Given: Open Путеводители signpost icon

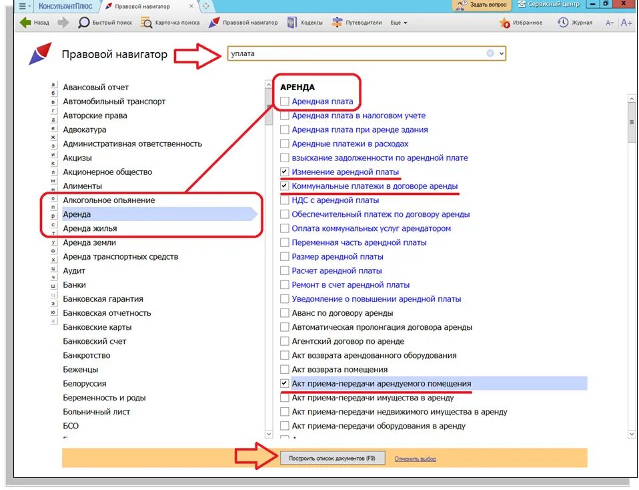Looking at the screenshot, I should click(x=337, y=23).
